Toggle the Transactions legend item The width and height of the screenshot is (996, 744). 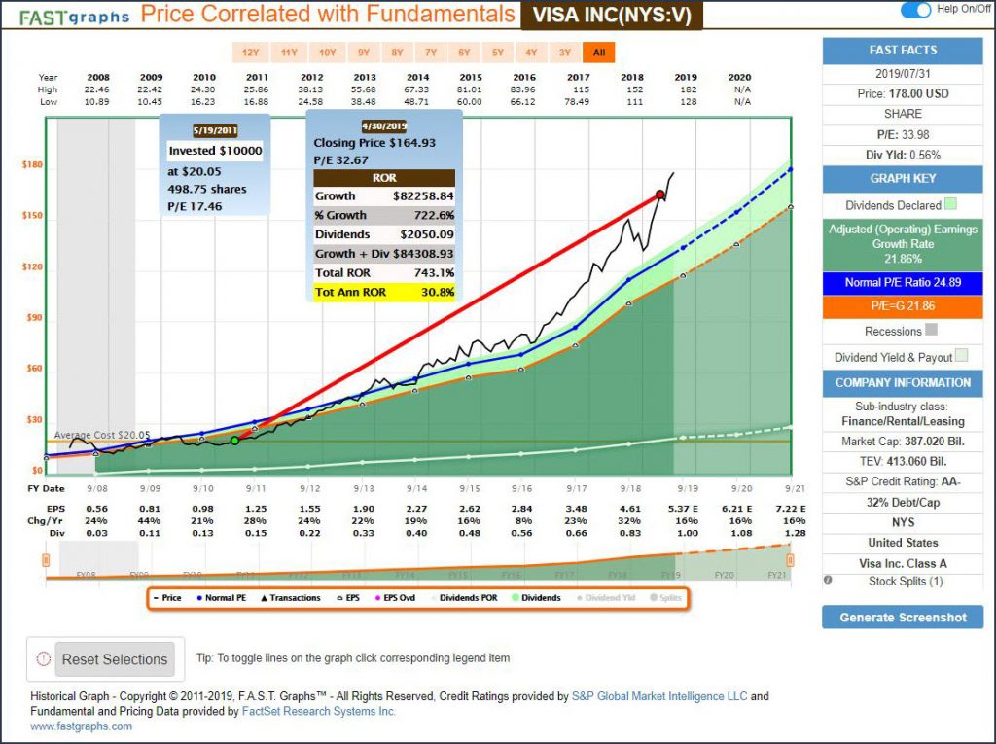288,598
